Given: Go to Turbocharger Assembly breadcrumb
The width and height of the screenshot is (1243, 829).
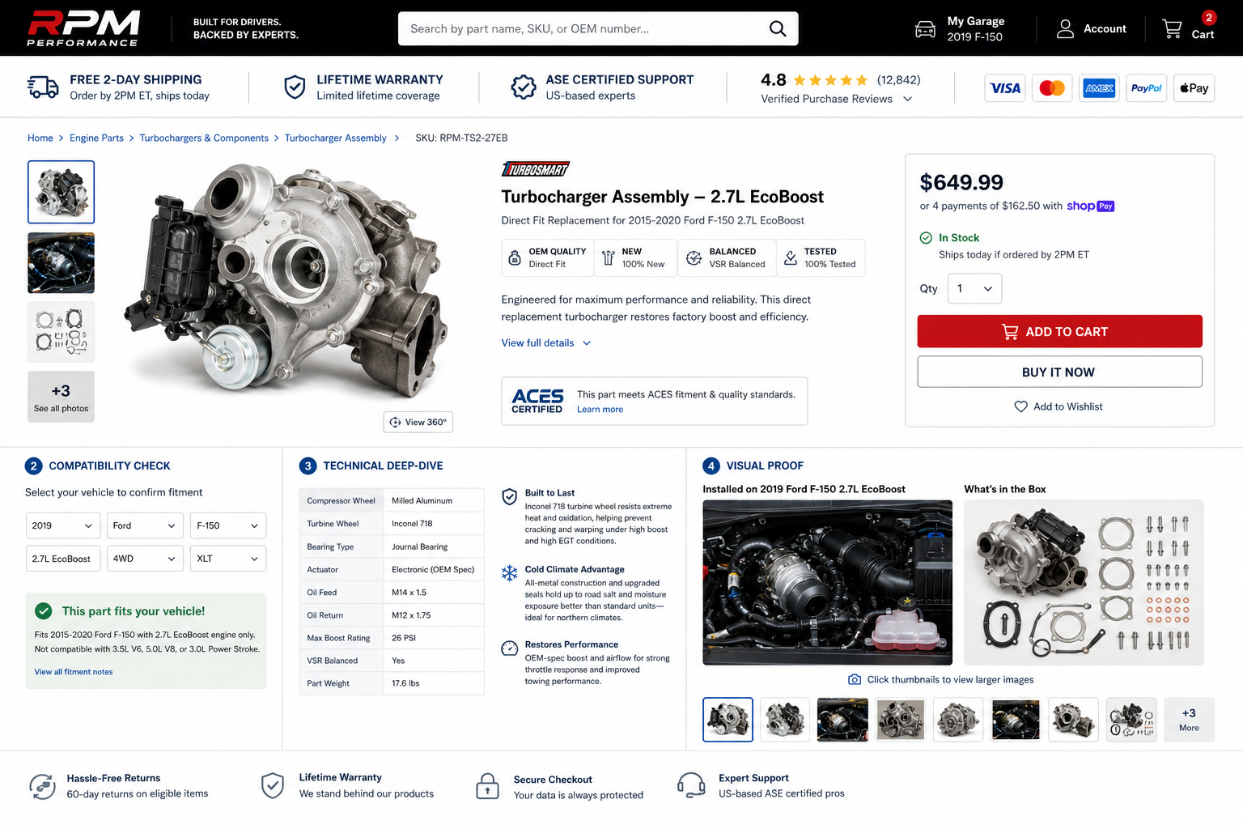Looking at the screenshot, I should [x=335, y=138].
